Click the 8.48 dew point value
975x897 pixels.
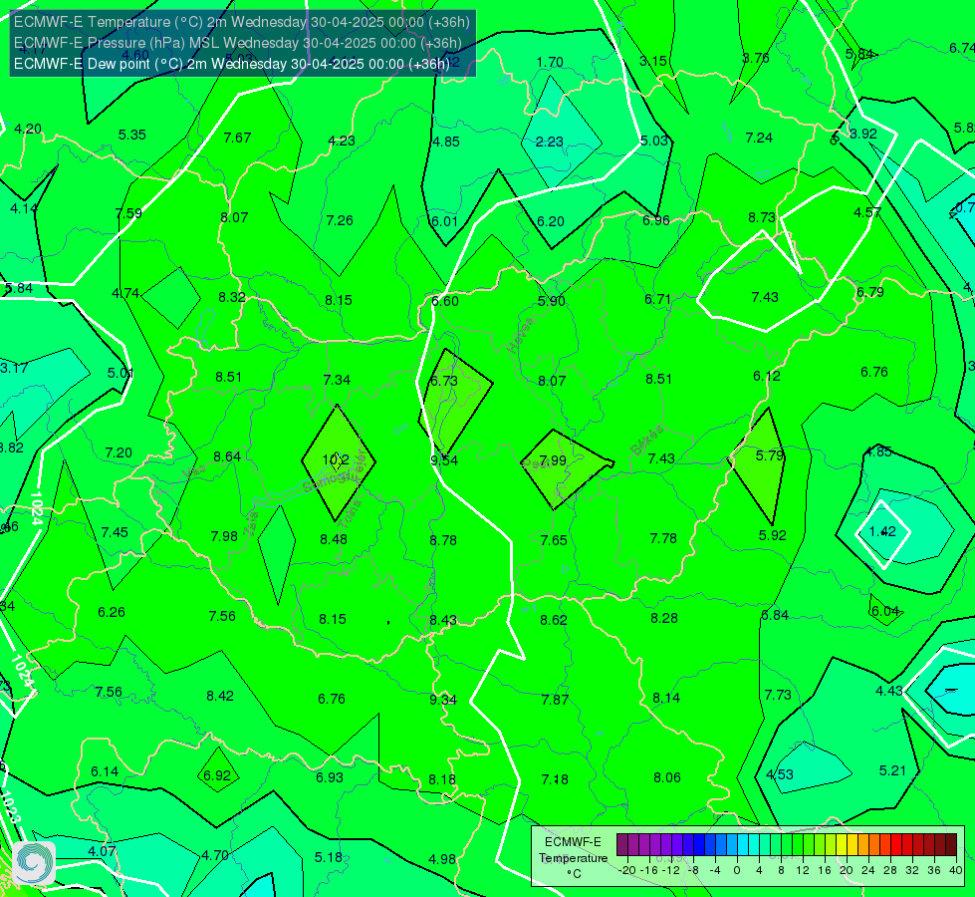pyautogui.click(x=334, y=539)
